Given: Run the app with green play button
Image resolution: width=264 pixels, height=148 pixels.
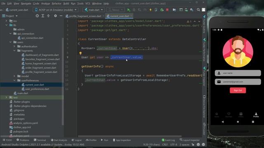Looking at the screenshot, I should tap(129, 10).
